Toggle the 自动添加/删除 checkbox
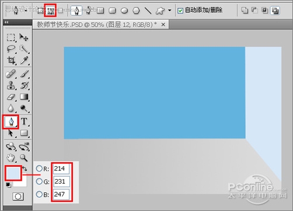The height and width of the screenshot is (211, 293). point(180,10)
